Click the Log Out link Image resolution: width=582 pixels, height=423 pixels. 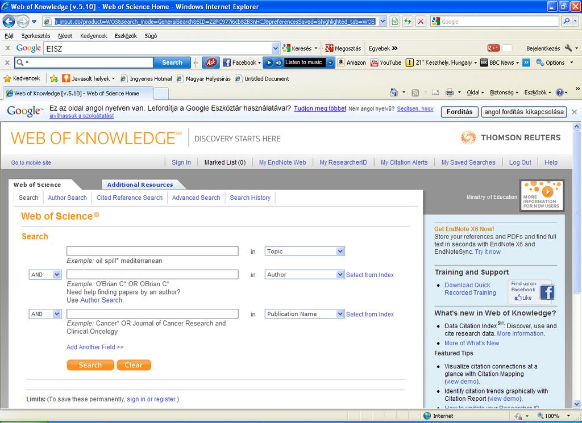click(520, 162)
